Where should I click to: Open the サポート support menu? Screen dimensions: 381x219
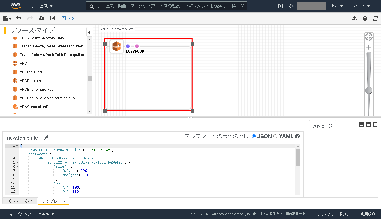point(360,6)
